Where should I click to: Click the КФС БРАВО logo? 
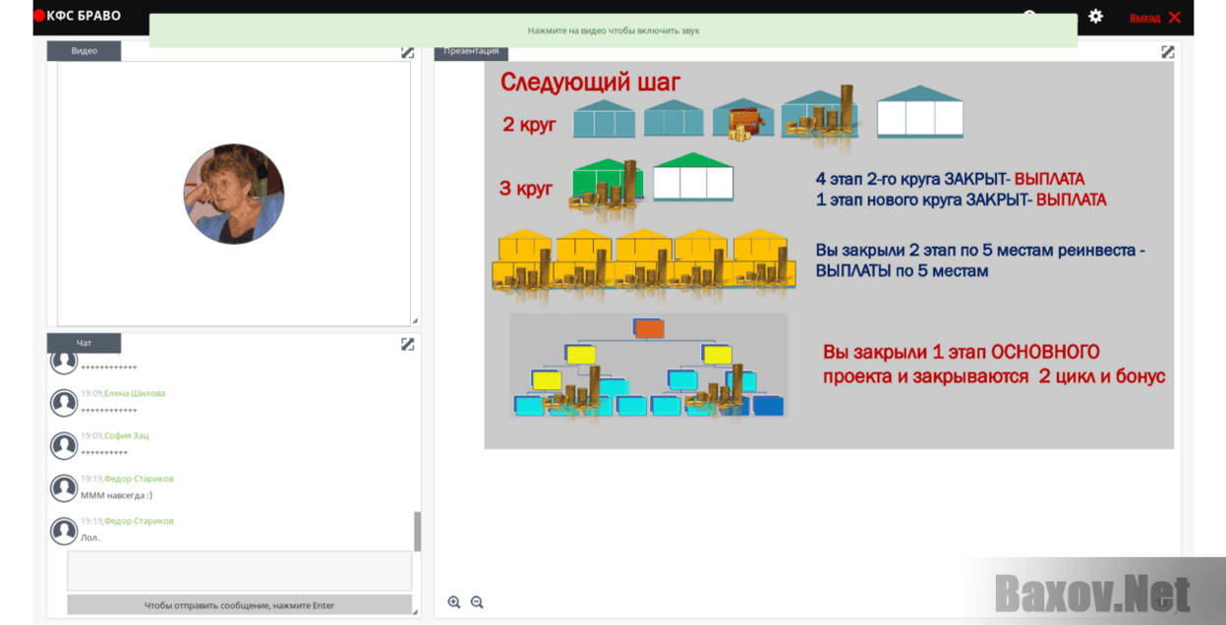(x=81, y=17)
